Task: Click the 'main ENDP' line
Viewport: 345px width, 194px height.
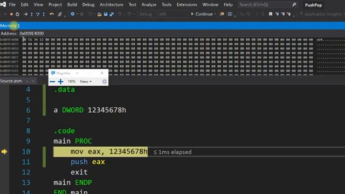Action: coord(73,183)
